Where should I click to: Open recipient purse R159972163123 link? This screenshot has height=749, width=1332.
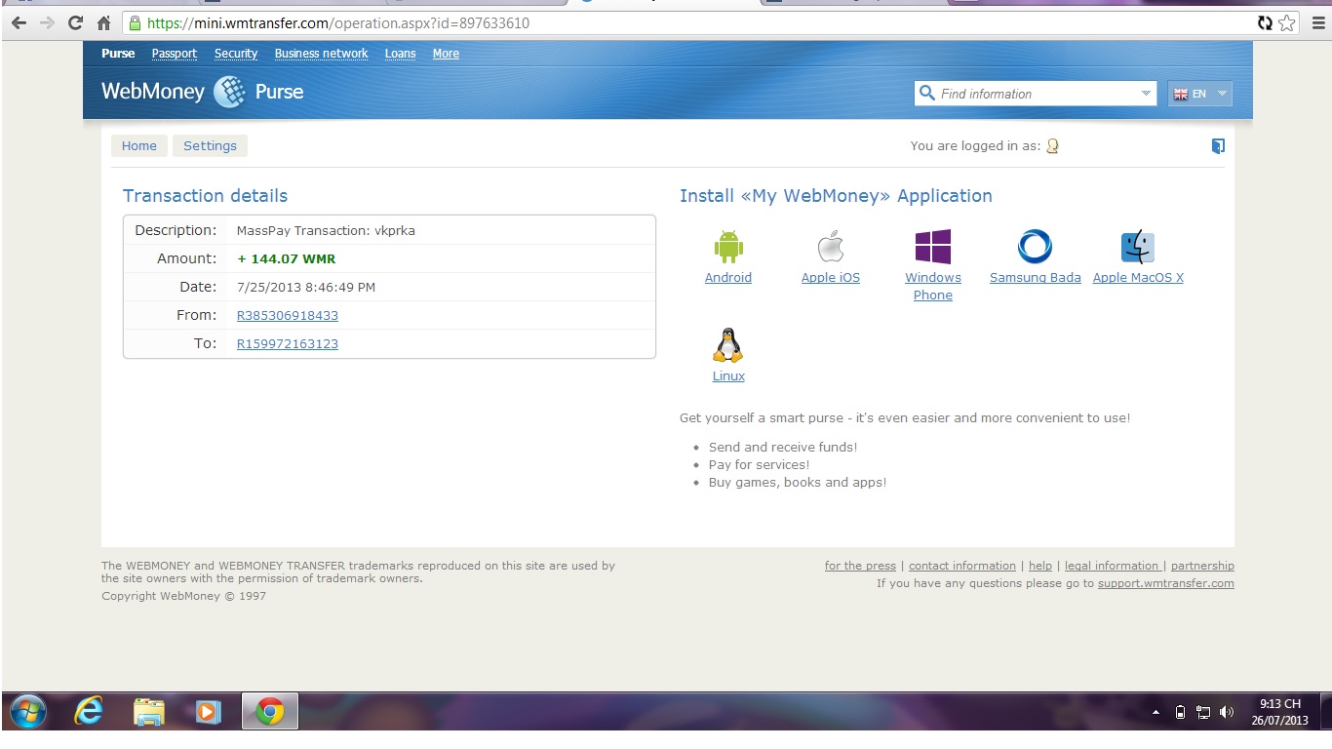pyautogui.click(x=288, y=344)
